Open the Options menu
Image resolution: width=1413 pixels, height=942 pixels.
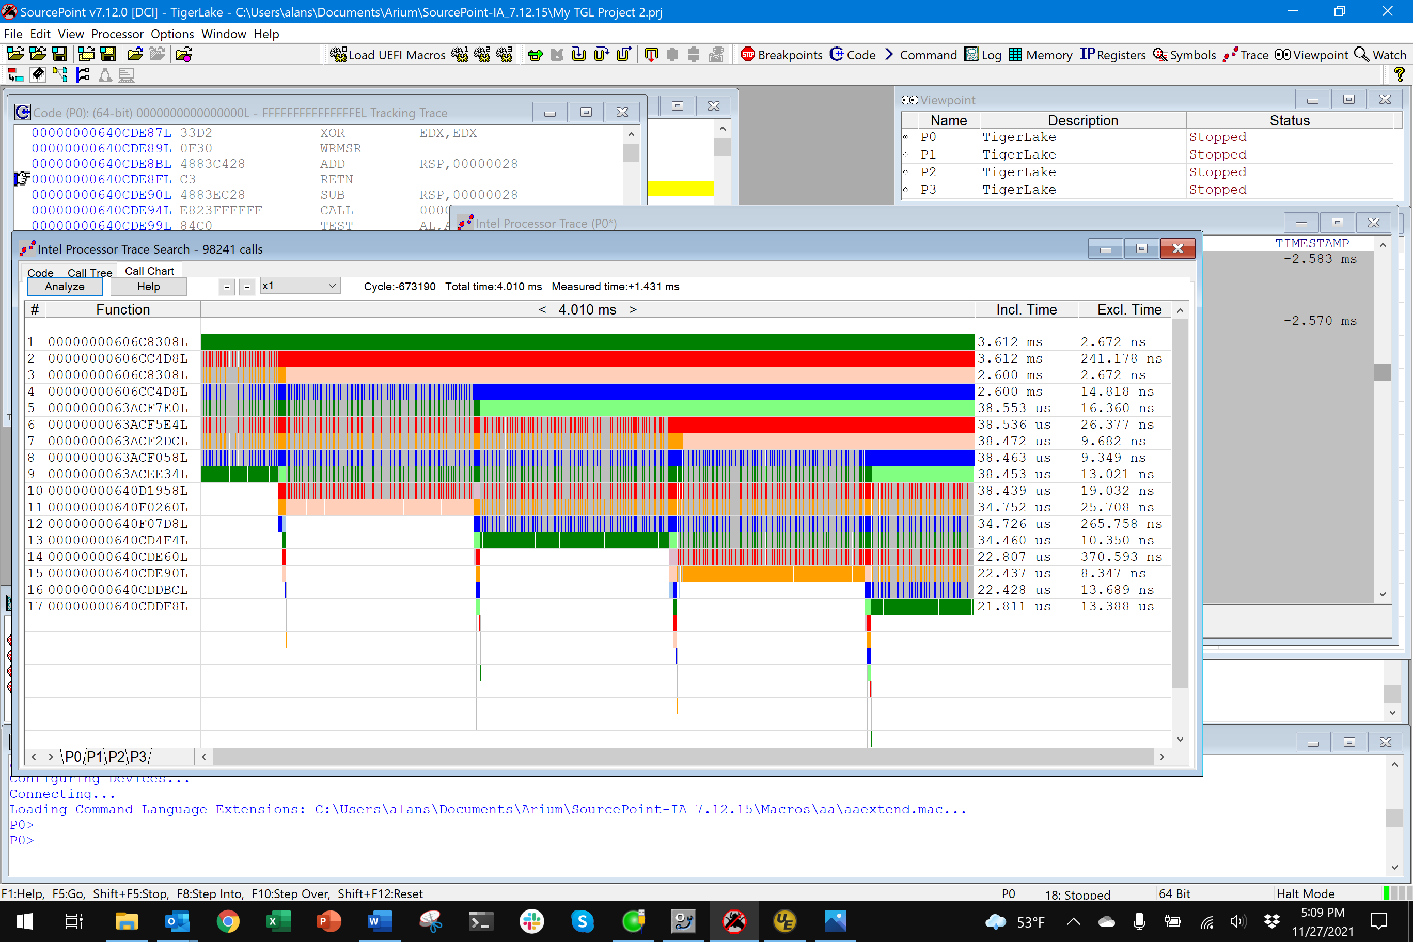click(x=172, y=34)
